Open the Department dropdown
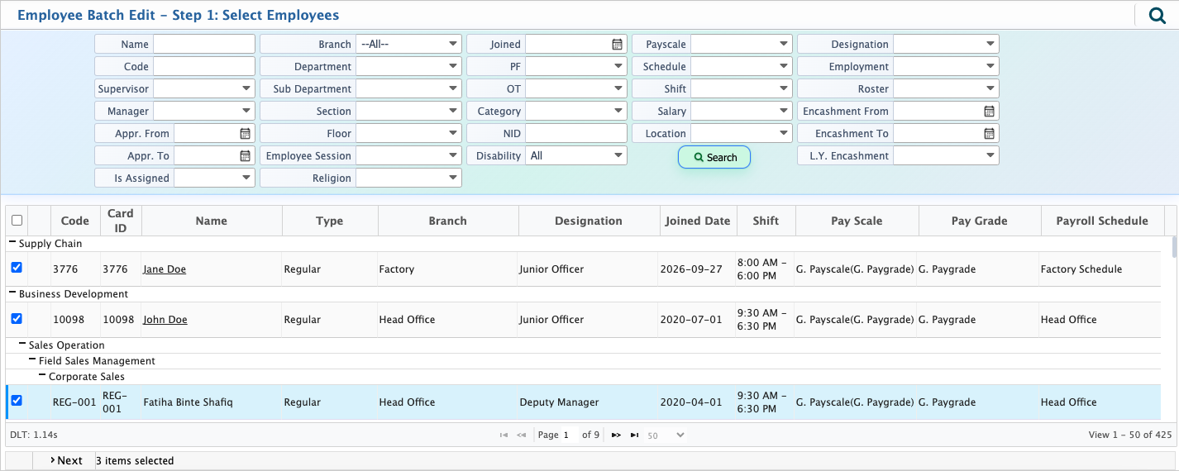1179x471 pixels. pos(408,66)
